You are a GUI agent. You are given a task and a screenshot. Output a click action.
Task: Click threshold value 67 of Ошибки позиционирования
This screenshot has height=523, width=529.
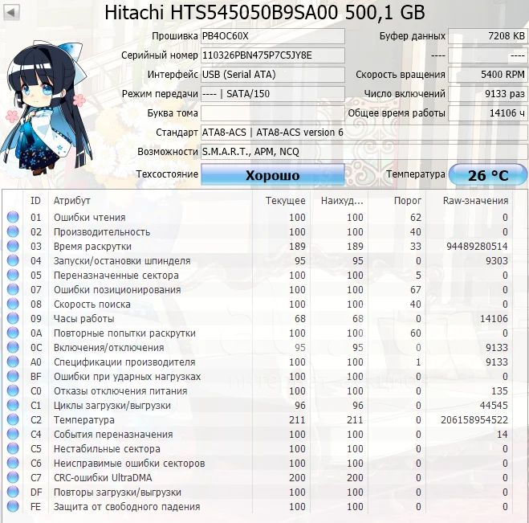point(416,290)
